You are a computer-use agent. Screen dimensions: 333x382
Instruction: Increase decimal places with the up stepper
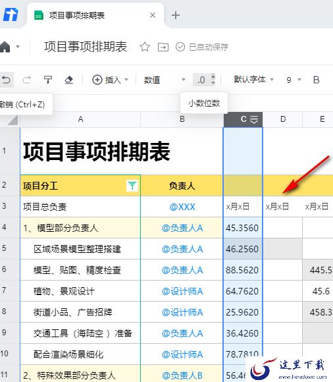pos(213,76)
